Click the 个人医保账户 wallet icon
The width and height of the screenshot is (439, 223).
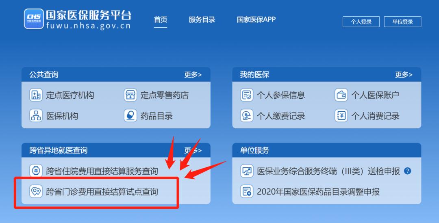click(341, 95)
